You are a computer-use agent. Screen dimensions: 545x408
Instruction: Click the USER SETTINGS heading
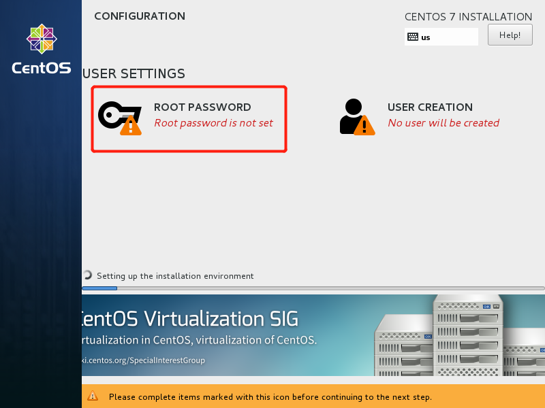pos(134,74)
